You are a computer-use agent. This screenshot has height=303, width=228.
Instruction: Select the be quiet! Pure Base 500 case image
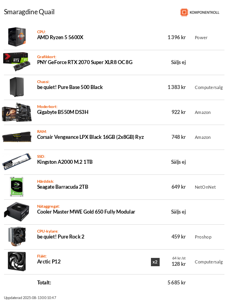pyautogui.click(x=17, y=87)
